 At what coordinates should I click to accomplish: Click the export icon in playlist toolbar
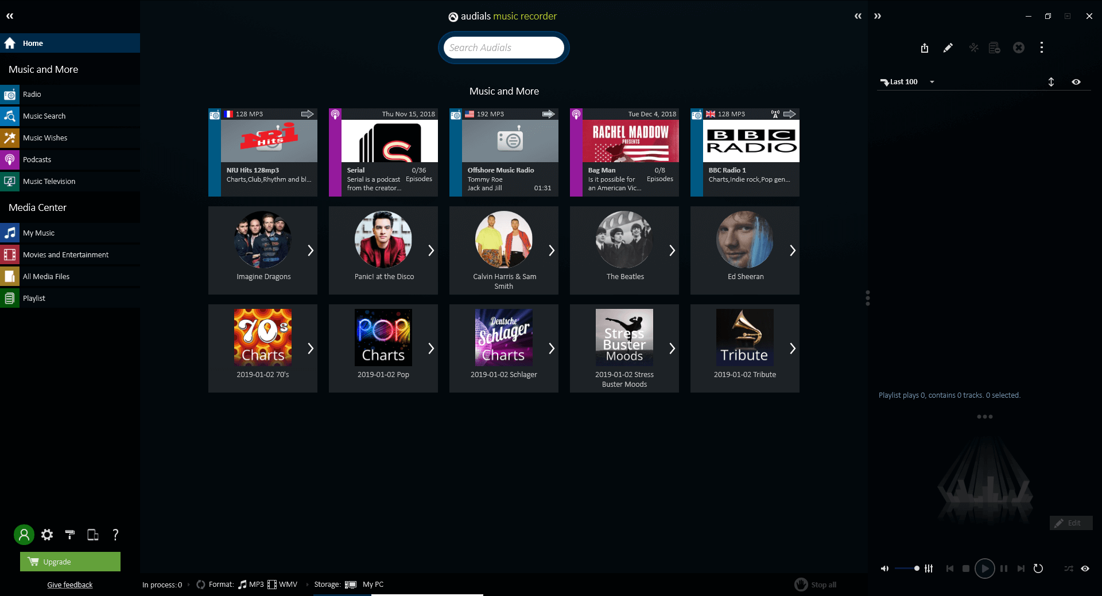pos(925,48)
